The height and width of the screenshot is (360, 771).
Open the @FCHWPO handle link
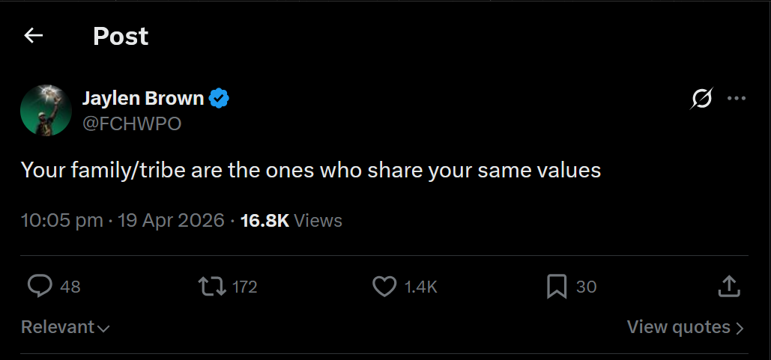click(x=132, y=123)
